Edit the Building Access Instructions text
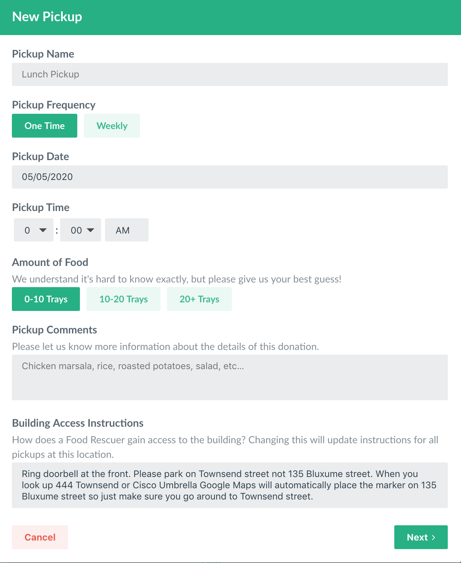The height and width of the screenshot is (563, 461). click(230, 485)
